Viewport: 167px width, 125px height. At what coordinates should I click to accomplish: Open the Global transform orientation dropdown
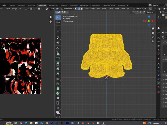point(138,9)
